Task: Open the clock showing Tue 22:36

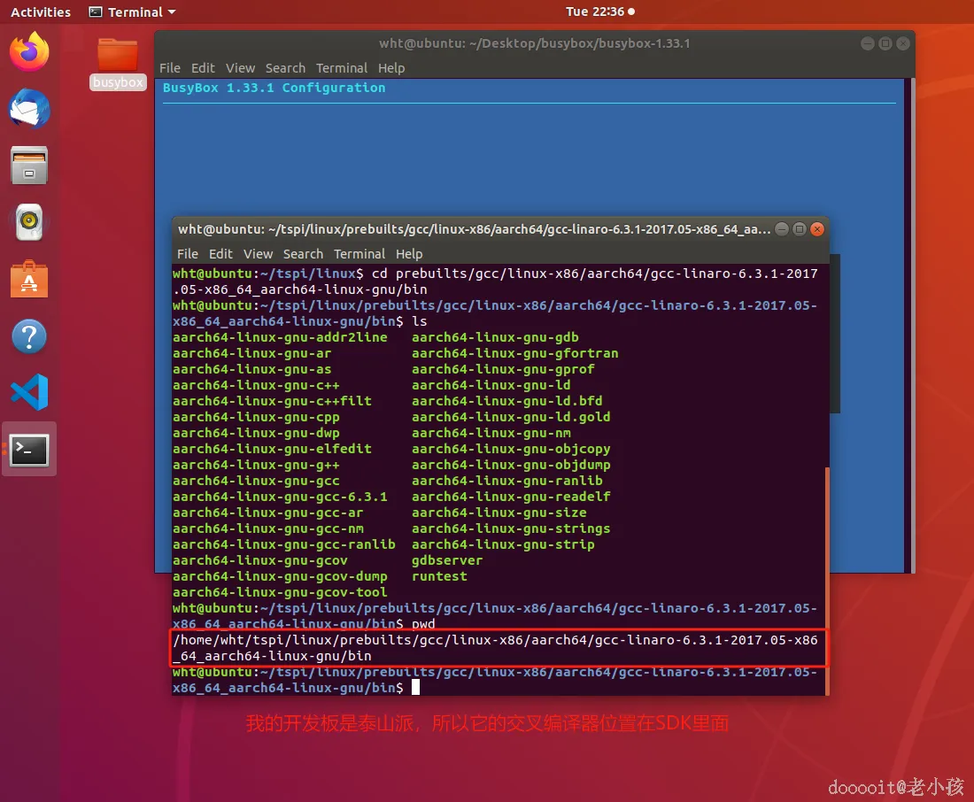Action: (600, 12)
